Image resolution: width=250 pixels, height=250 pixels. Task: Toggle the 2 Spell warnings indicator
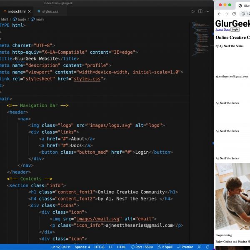click(x=164, y=247)
